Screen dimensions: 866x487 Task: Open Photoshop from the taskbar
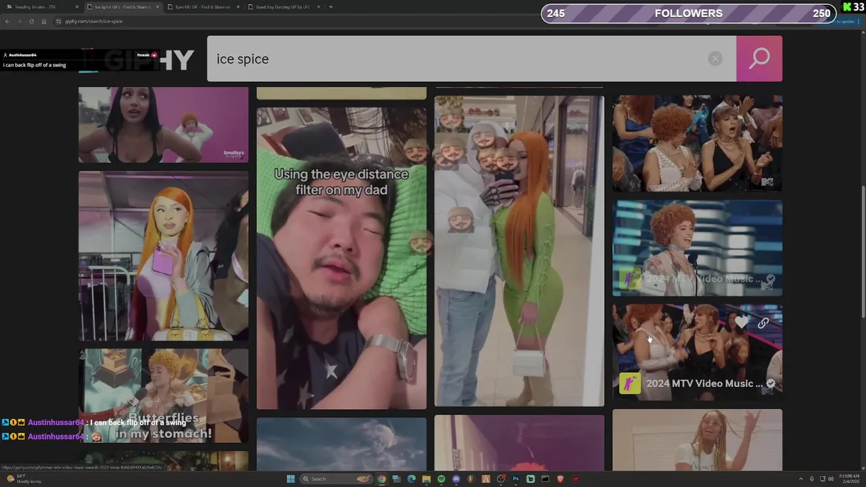coord(516,479)
